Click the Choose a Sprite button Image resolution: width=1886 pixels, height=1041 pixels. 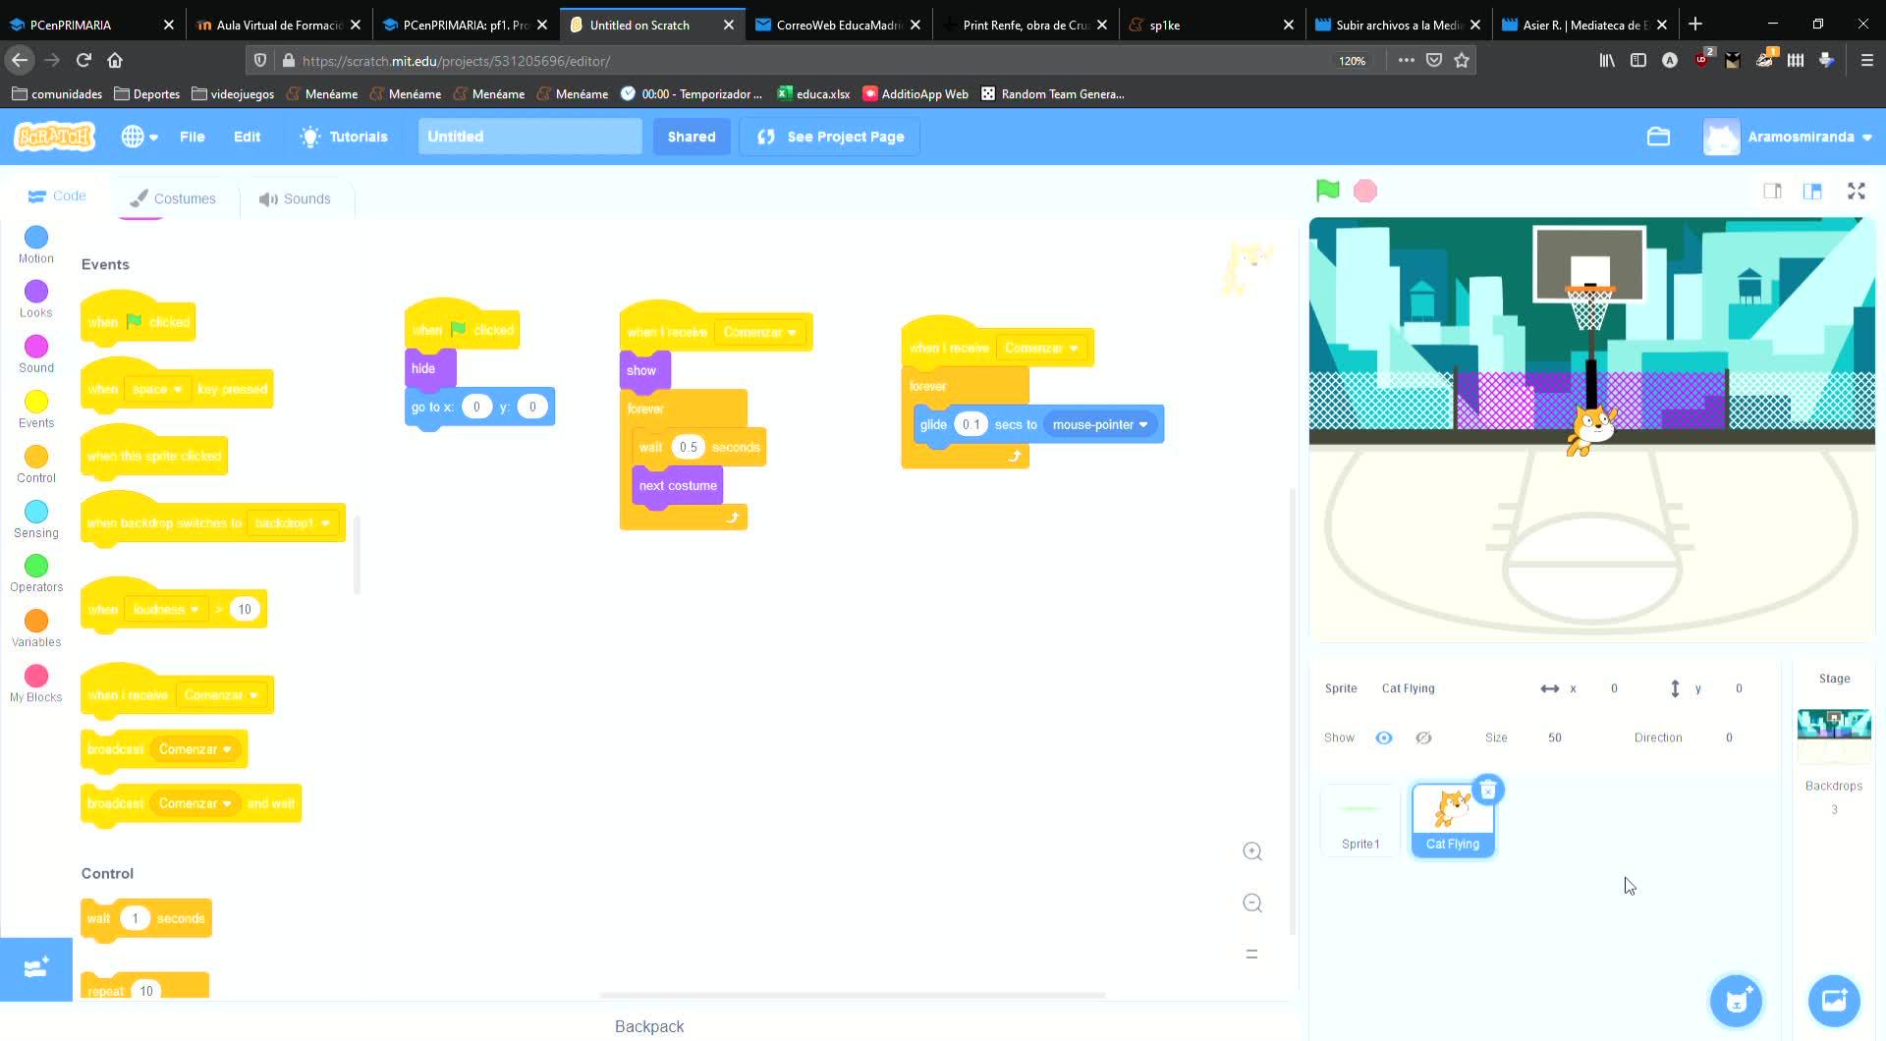coord(1736,1001)
